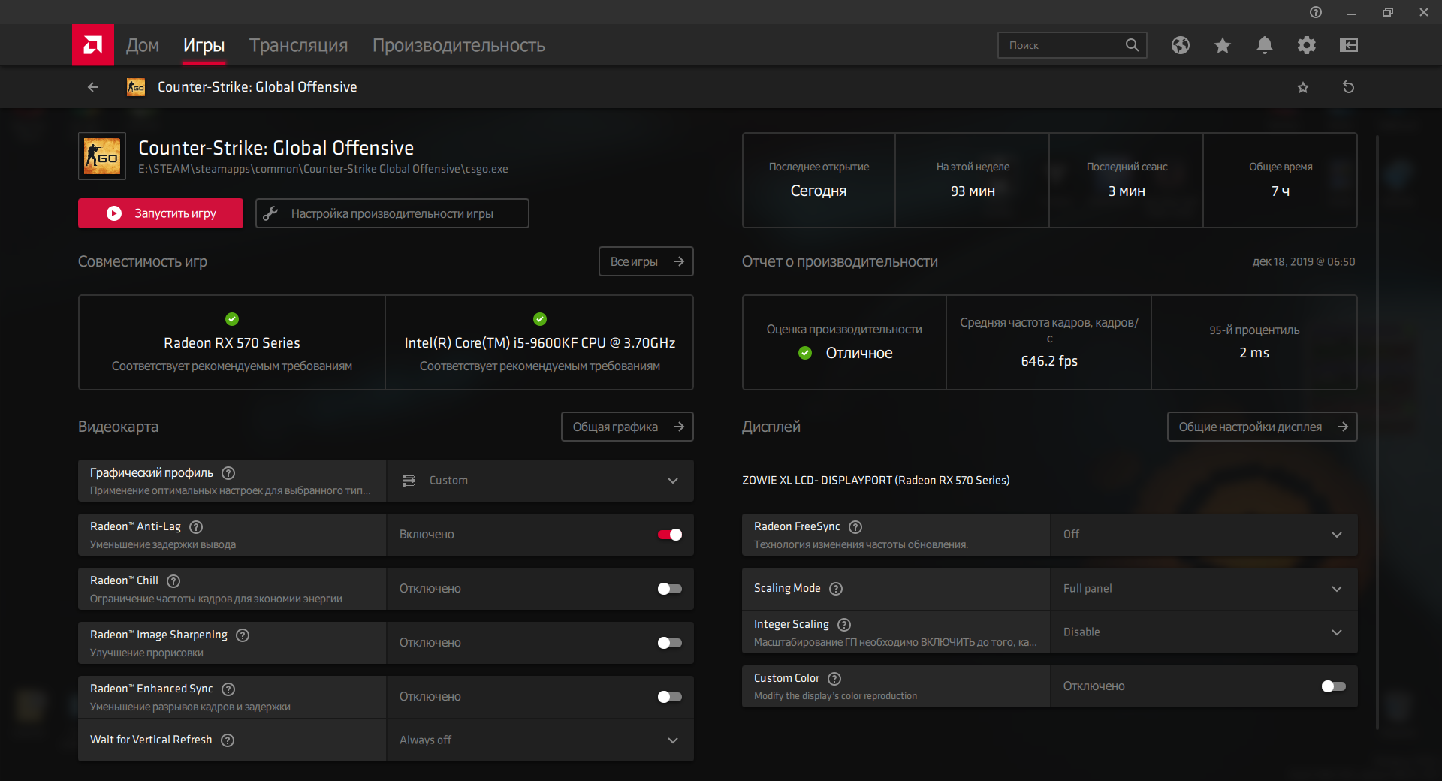Add CS:GO to favorites with the star outline
Viewport: 1442px width, 781px height.
pyautogui.click(x=1303, y=87)
